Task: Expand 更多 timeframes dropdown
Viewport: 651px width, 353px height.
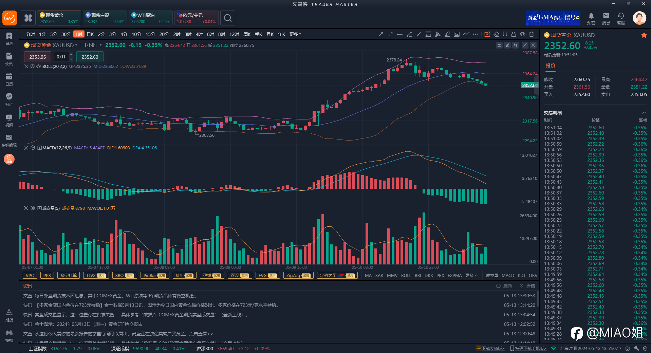Action: (295, 34)
